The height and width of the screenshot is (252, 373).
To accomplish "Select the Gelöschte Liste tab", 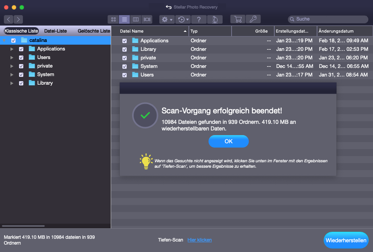I will [x=94, y=31].
